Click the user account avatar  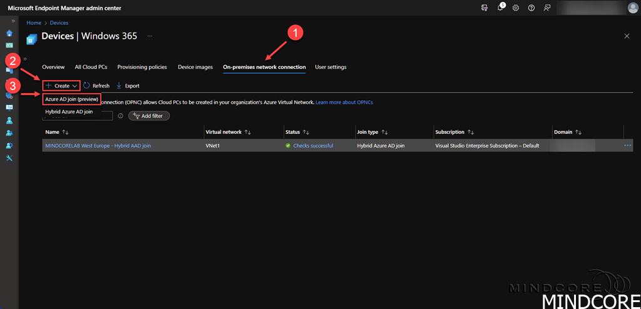coord(632,8)
